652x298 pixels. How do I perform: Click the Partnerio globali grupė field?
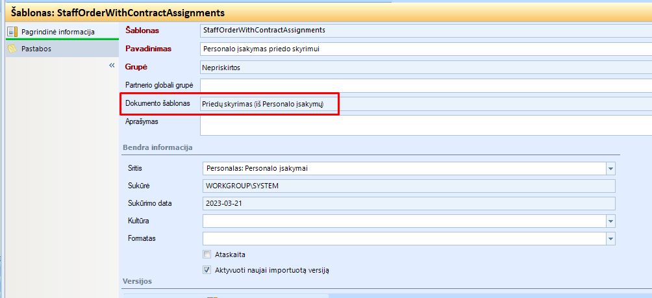[x=426, y=85]
